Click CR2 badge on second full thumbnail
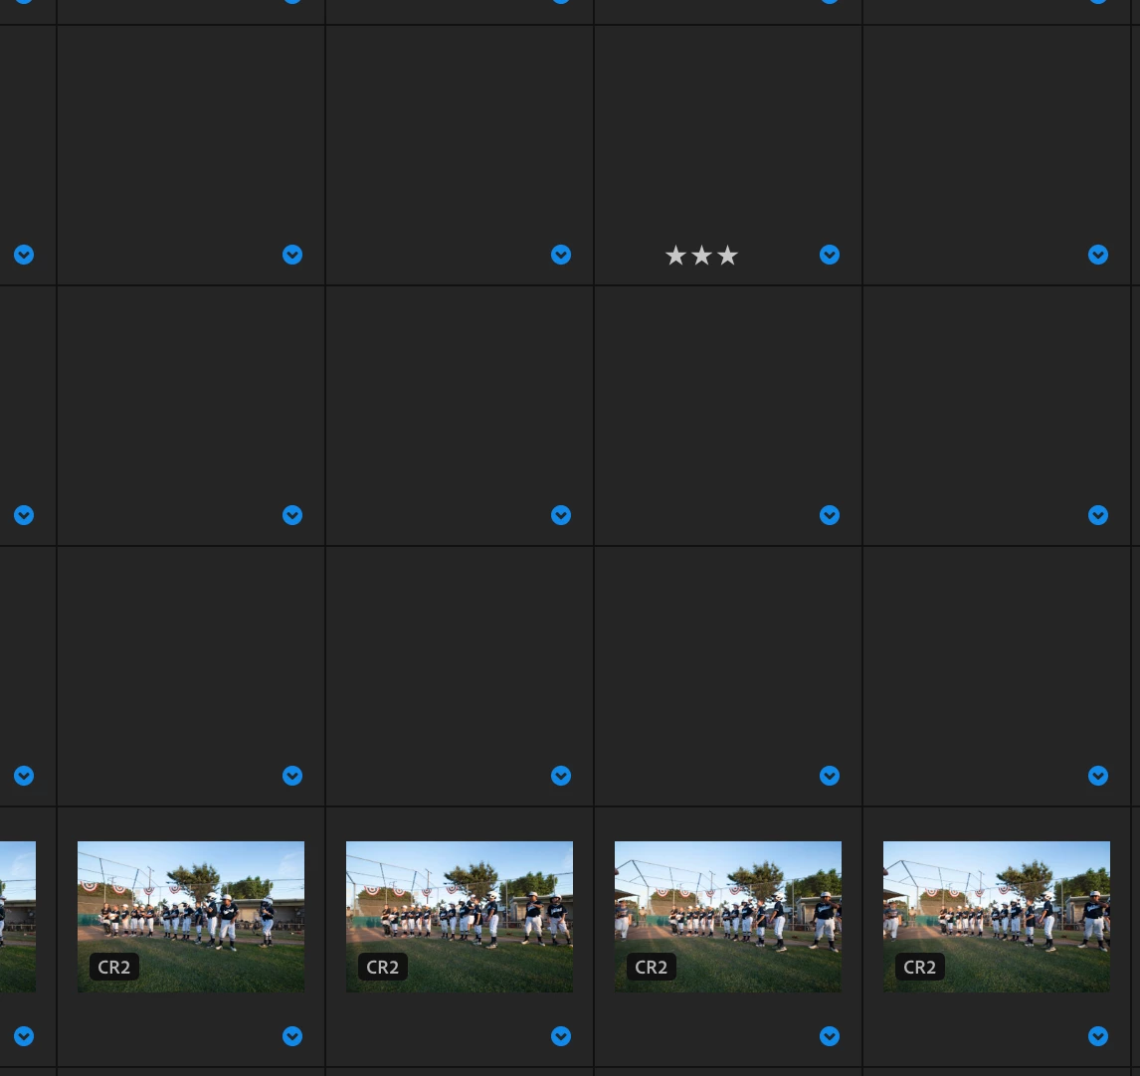 (382, 967)
